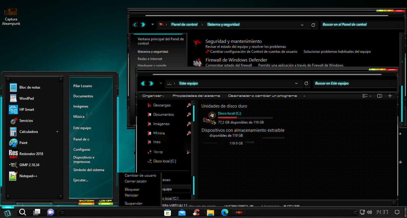The width and height of the screenshot is (407, 218).
Task: Open Comprobar estado del firewall link
Action: (x=229, y=65)
